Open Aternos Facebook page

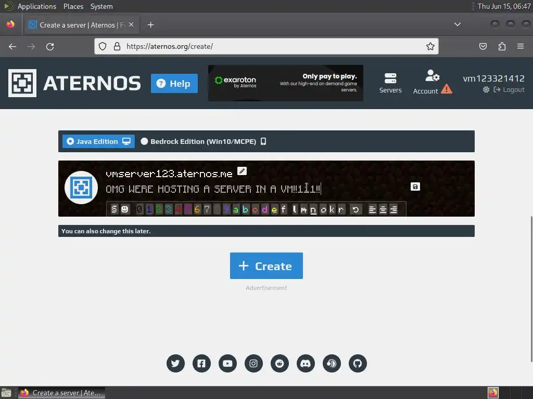(201, 363)
